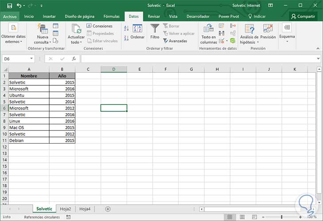Click the zoom slider handle
323x221 pixels.
[281, 217]
